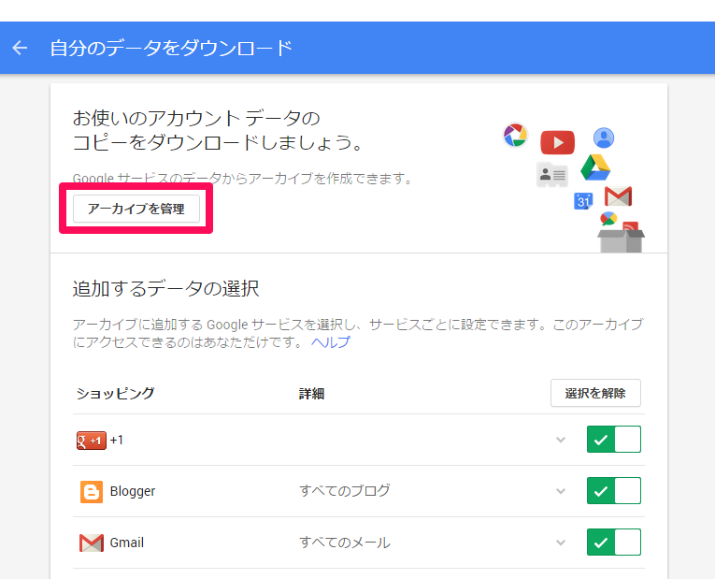Click the back arrow in the header
The image size is (715, 579).
pyautogui.click(x=21, y=48)
